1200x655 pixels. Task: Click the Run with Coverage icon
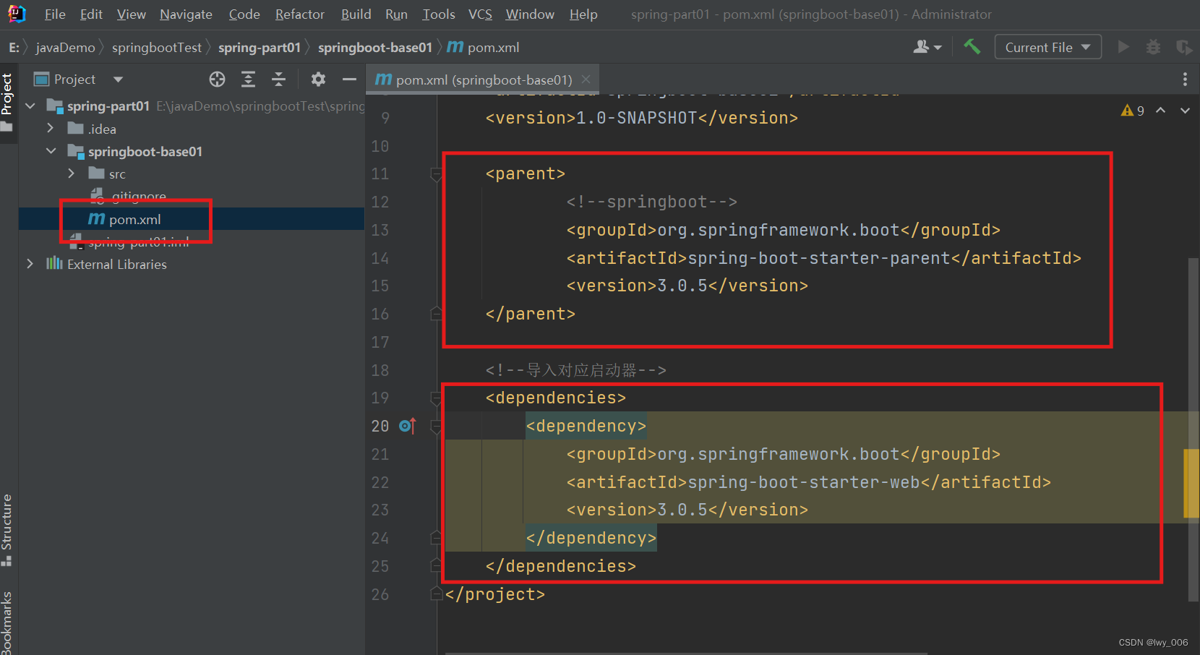click(1183, 47)
